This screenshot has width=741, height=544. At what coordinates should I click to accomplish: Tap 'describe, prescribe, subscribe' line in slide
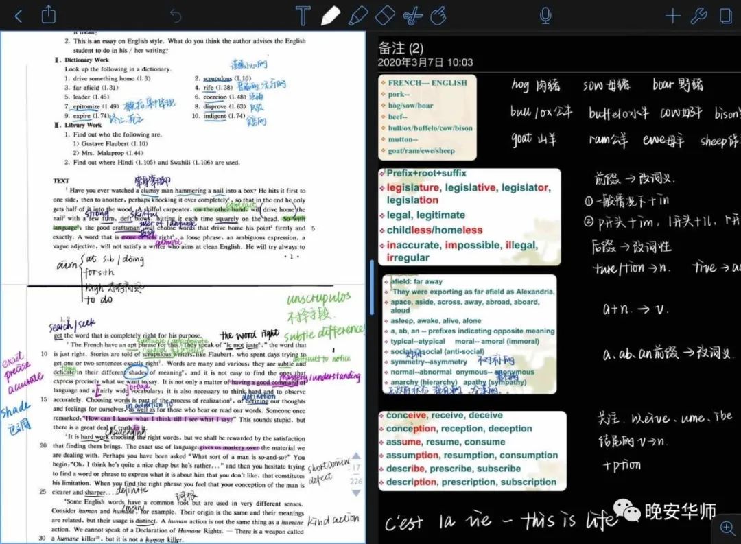pos(454,469)
